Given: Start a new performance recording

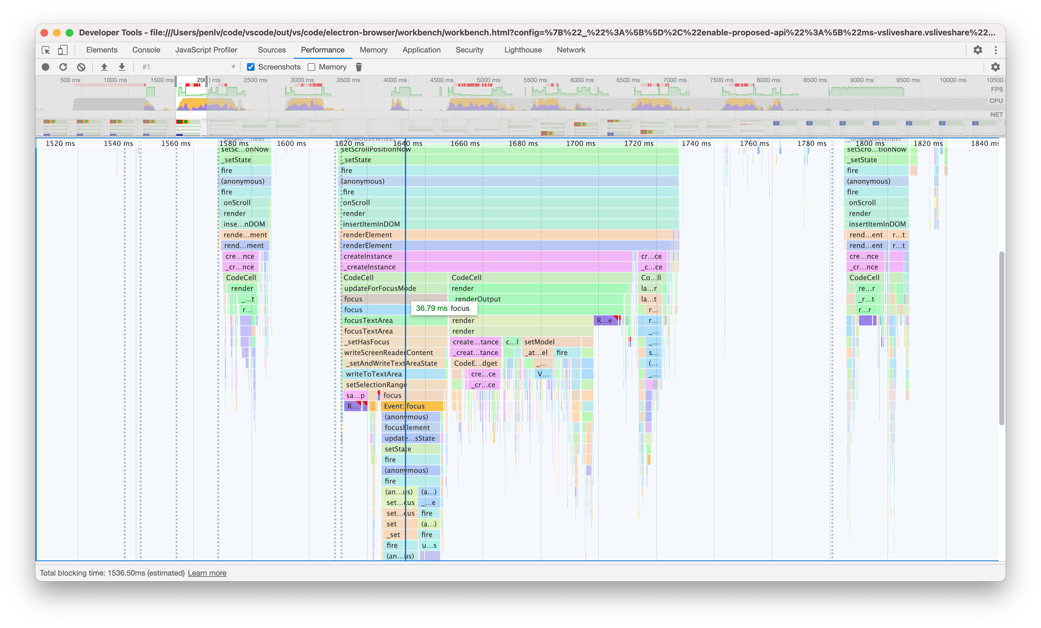Looking at the screenshot, I should coord(45,67).
